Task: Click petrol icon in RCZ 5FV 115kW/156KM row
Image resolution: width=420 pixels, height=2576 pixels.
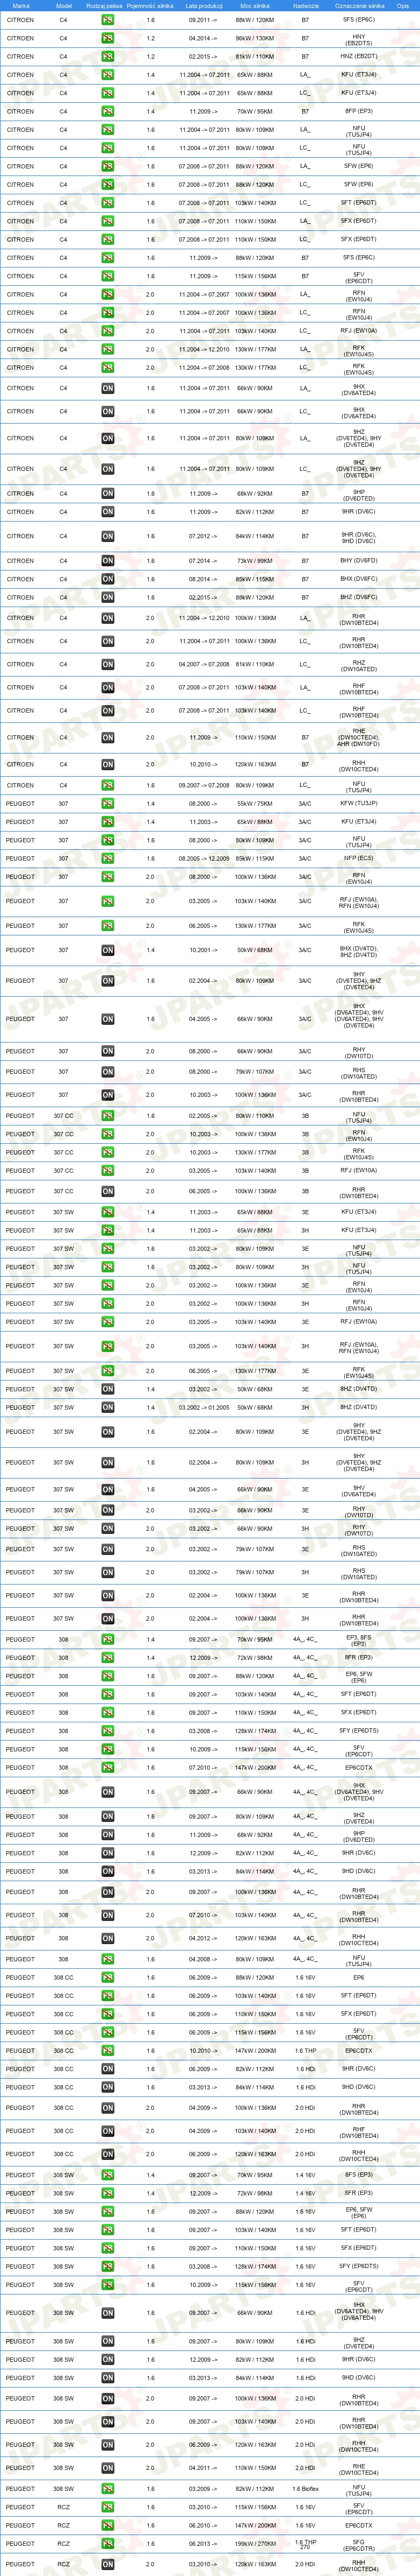Action: pyautogui.click(x=108, y=2507)
